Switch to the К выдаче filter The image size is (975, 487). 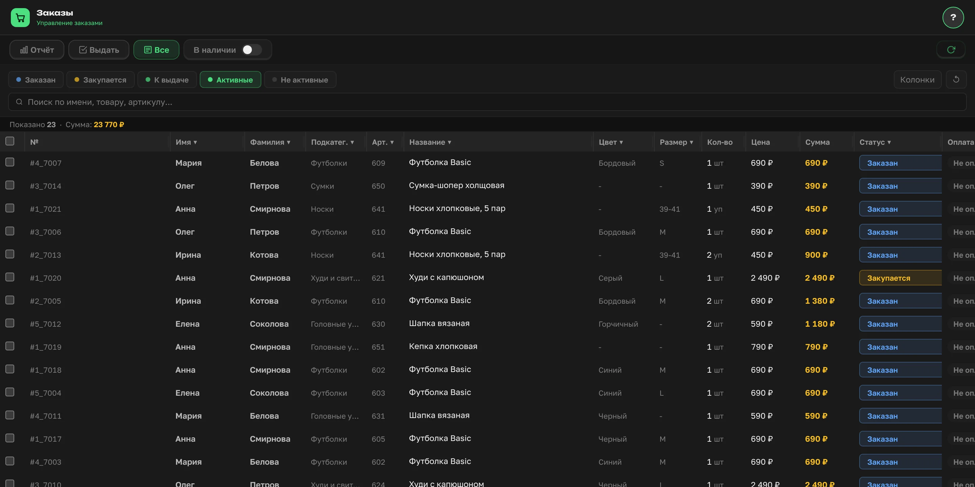tap(167, 79)
